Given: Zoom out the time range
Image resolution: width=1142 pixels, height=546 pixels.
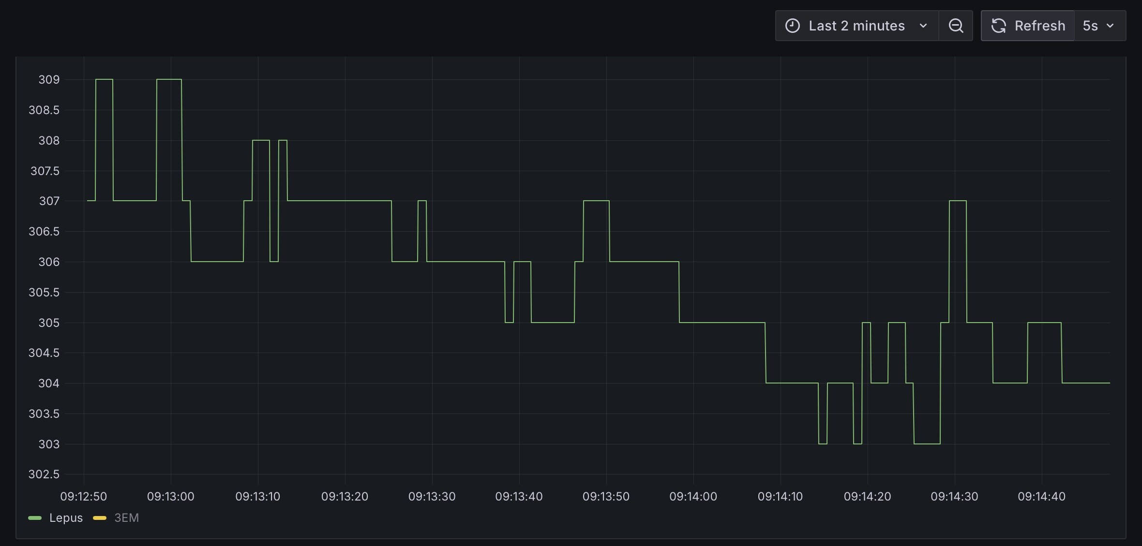Looking at the screenshot, I should (956, 26).
